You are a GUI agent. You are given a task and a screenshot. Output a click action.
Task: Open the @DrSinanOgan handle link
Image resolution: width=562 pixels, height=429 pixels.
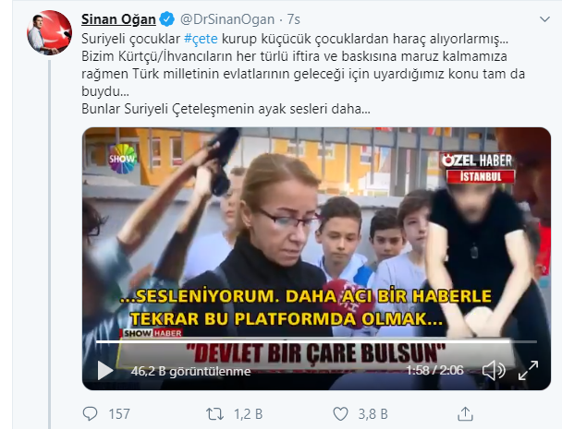pyautogui.click(x=227, y=19)
